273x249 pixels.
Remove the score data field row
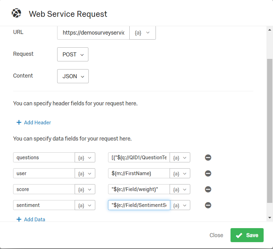(208, 189)
